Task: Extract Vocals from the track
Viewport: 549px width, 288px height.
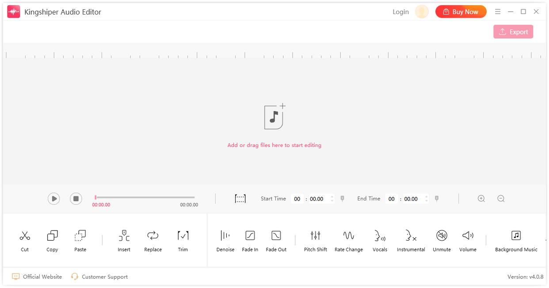Action: click(380, 236)
